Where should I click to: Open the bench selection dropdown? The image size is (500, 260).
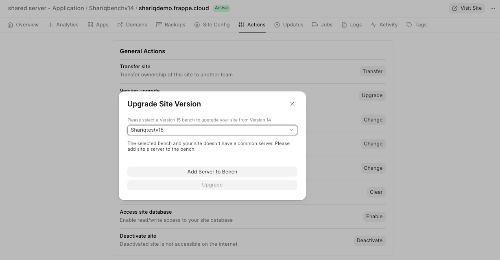coord(212,130)
